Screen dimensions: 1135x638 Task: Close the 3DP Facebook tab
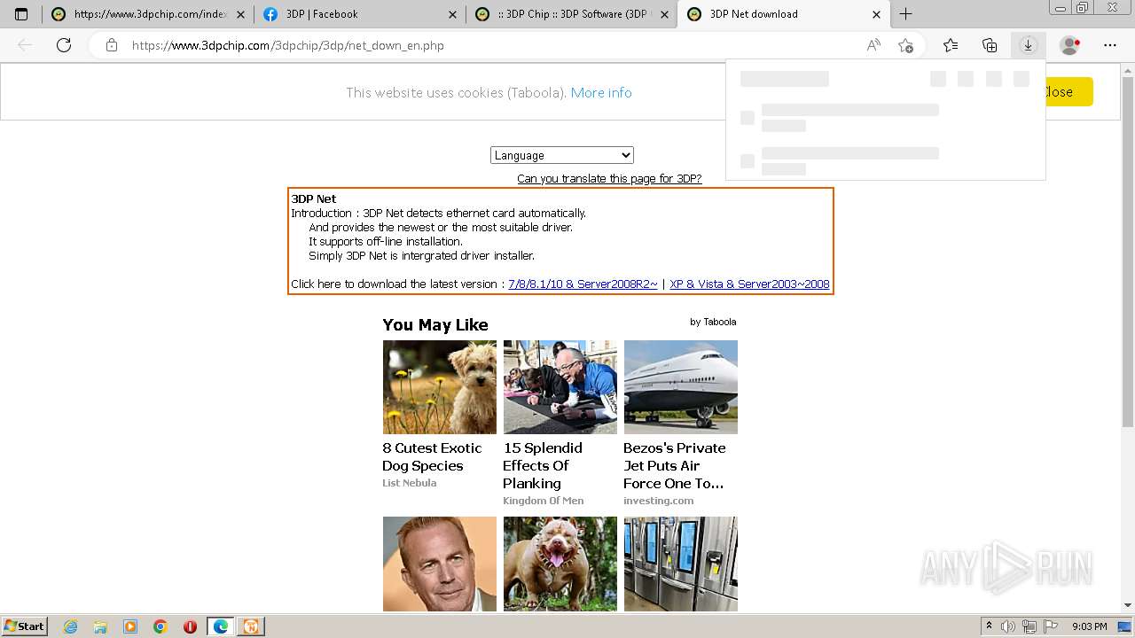(x=452, y=14)
